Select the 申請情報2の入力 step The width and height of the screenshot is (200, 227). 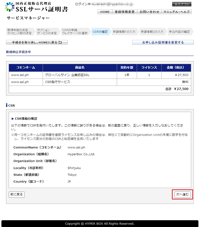click(x=152, y=31)
